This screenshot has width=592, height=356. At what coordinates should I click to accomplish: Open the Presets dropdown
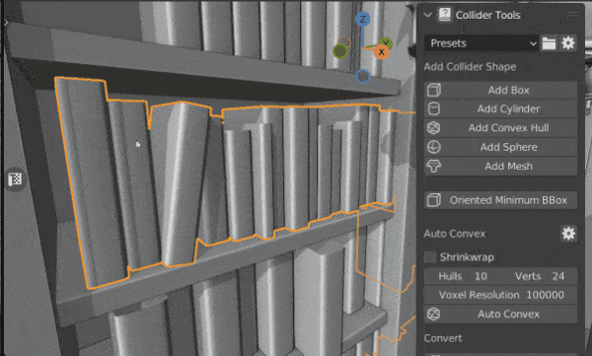tap(481, 43)
